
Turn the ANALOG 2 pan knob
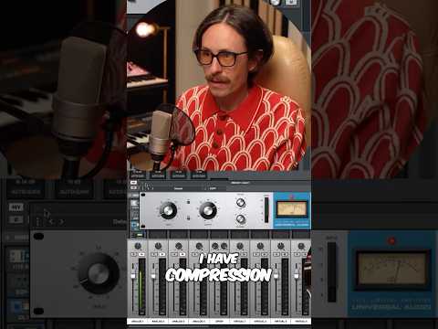(158, 246)
